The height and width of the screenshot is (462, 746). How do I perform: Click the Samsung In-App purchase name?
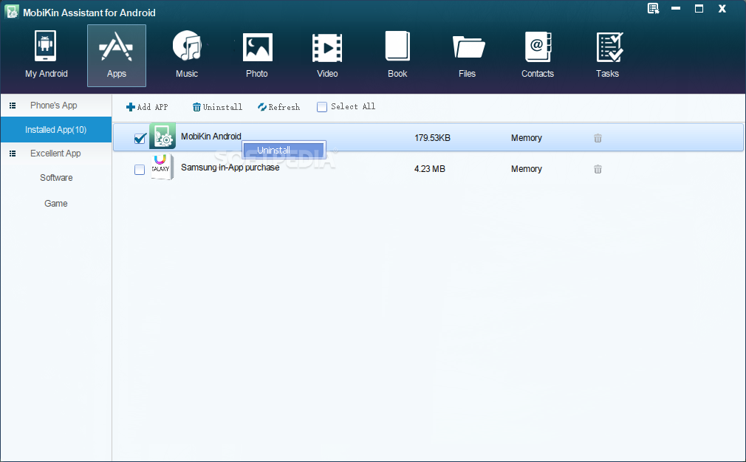click(x=230, y=168)
